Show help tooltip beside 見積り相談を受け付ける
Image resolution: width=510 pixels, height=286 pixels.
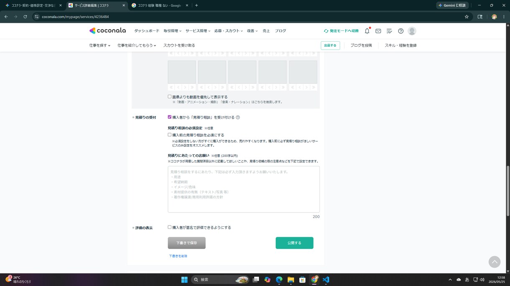click(x=238, y=118)
